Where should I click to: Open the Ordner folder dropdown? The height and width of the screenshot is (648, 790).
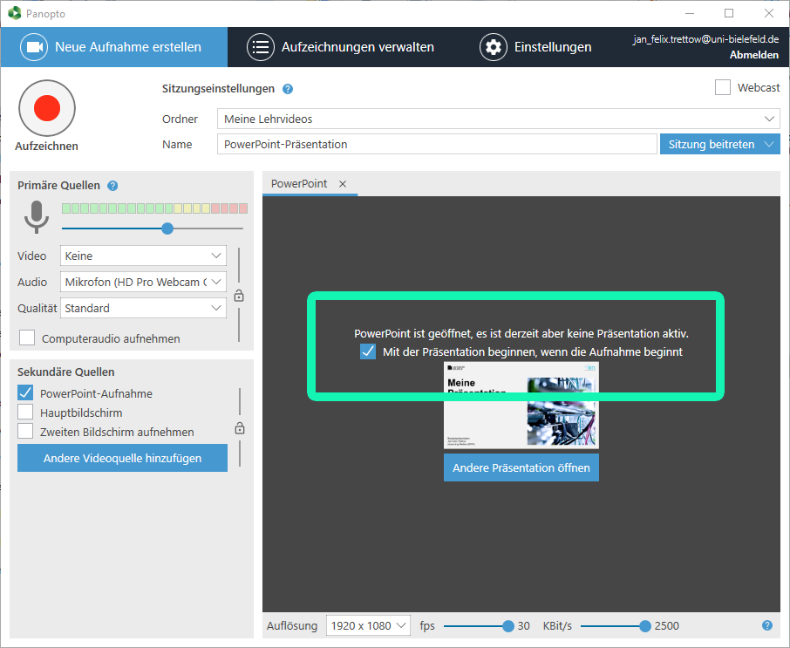[499, 119]
